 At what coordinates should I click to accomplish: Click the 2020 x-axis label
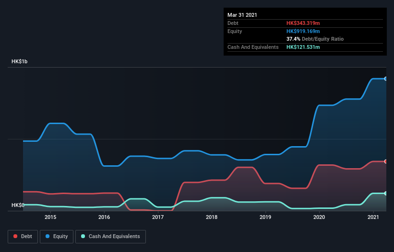(x=319, y=217)
